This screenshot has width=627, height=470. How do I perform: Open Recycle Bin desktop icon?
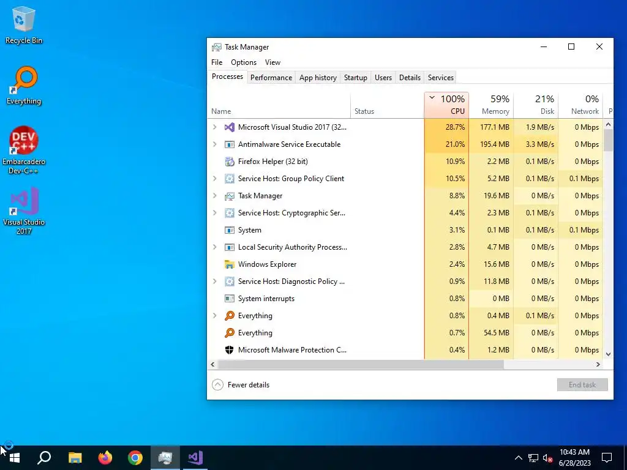point(24,24)
